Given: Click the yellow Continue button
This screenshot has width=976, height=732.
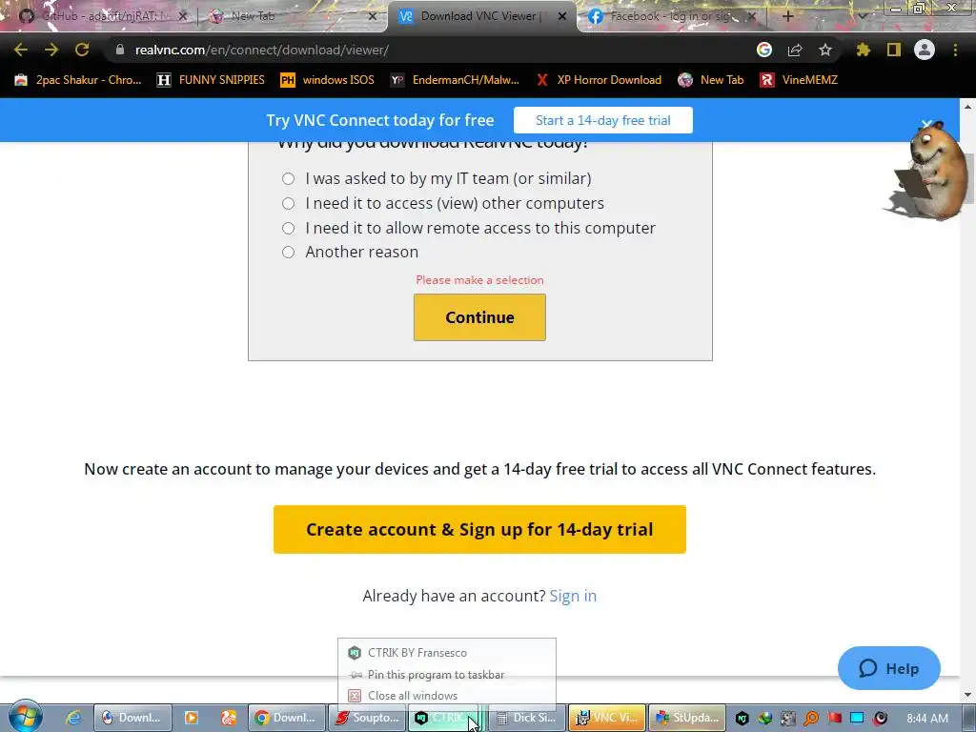Looking at the screenshot, I should coord(479,317).
